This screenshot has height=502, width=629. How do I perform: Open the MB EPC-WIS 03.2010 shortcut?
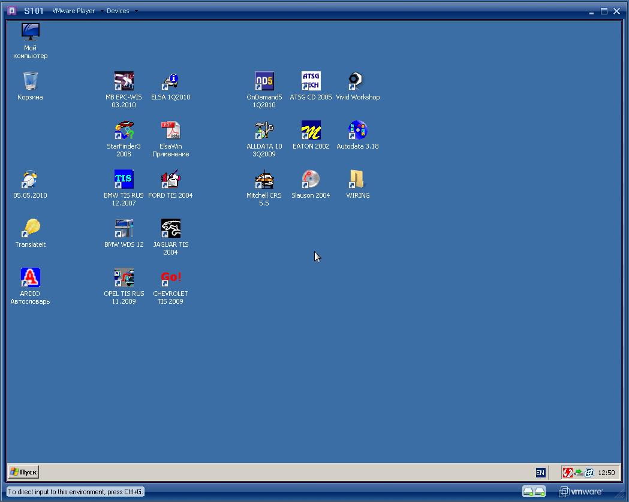tap(124, 81)
